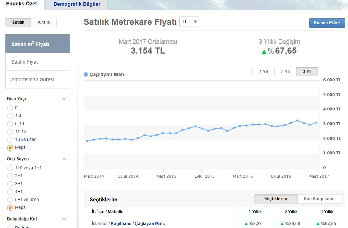Screen dimensions: 348x228
Task: Open the Son Sorgularım tab
Action: point(319,199)
